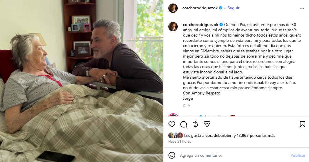Click verified badge next to header username
The height and width of the screenshot is (162, 309).
pyautogui.click(x=221, y=8)
